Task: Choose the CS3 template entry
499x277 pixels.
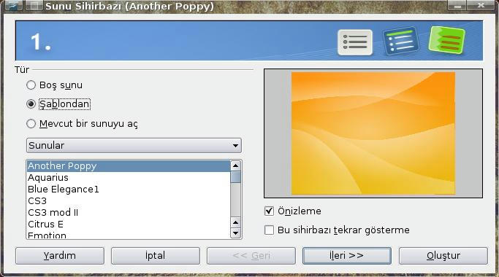Action: pyautogui.click(x=129, y=201)
